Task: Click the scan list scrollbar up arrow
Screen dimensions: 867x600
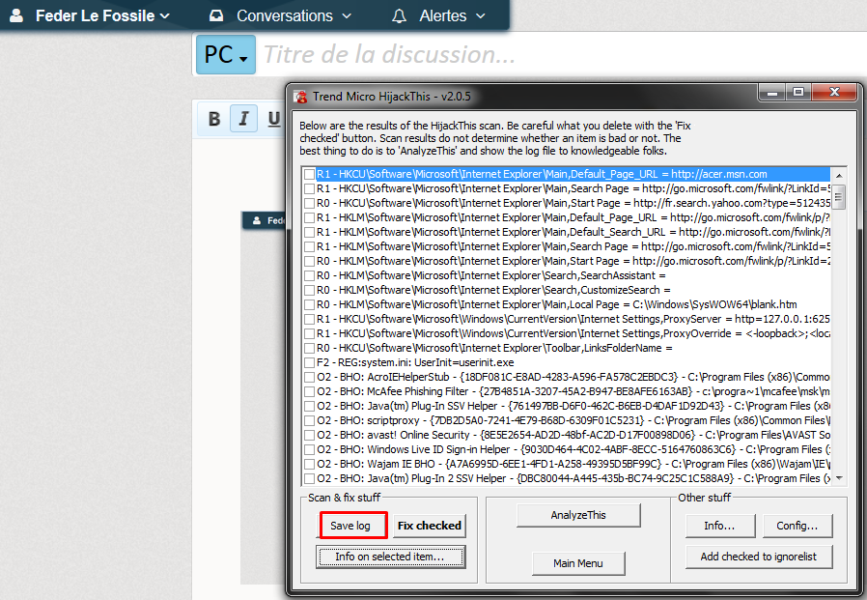Action: point(839,176)
